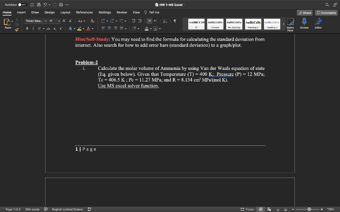The height and width of the screenshot is (212, 340).
Task: Increase the paragraph indent
Action: click(x=140, y=21)
